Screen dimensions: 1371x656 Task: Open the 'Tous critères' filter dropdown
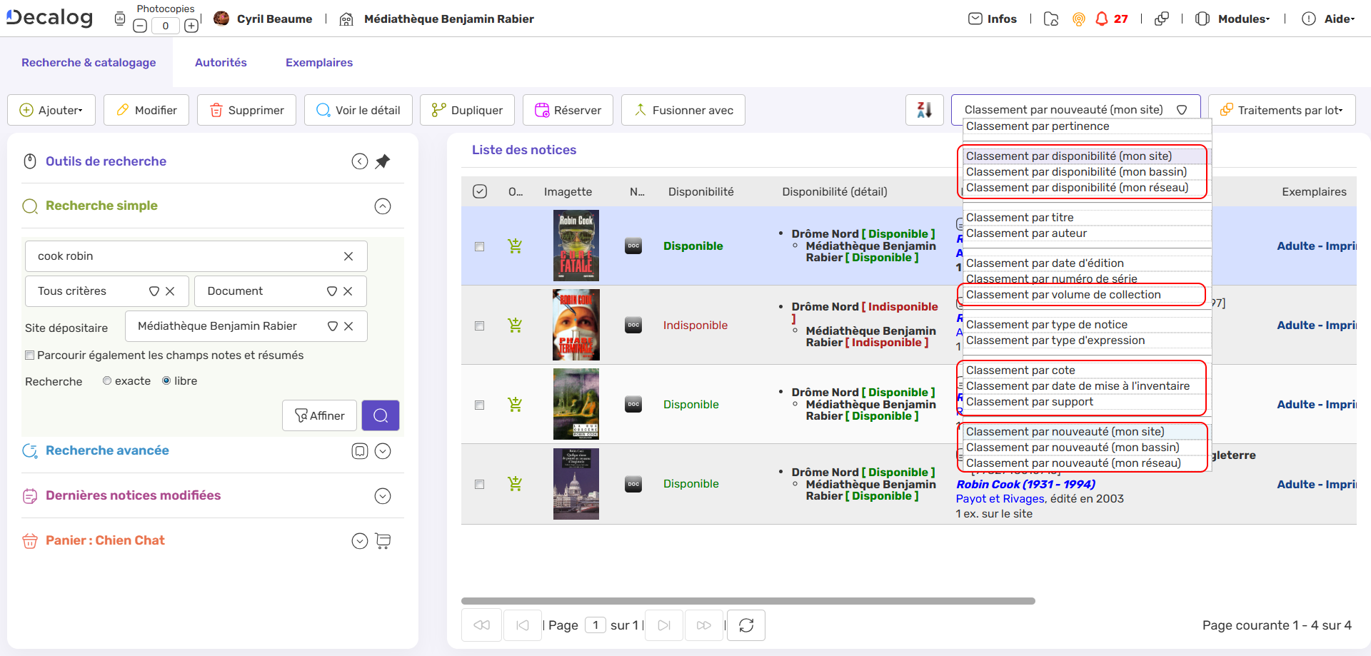point(154,291)
